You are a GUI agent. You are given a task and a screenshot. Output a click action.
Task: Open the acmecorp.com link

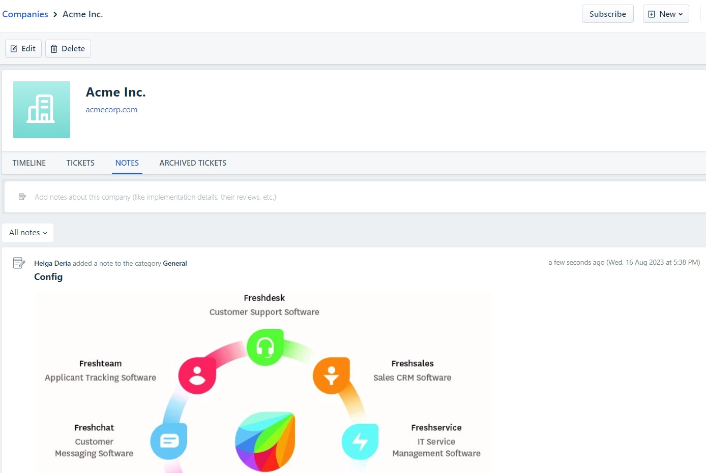(111, 110)
